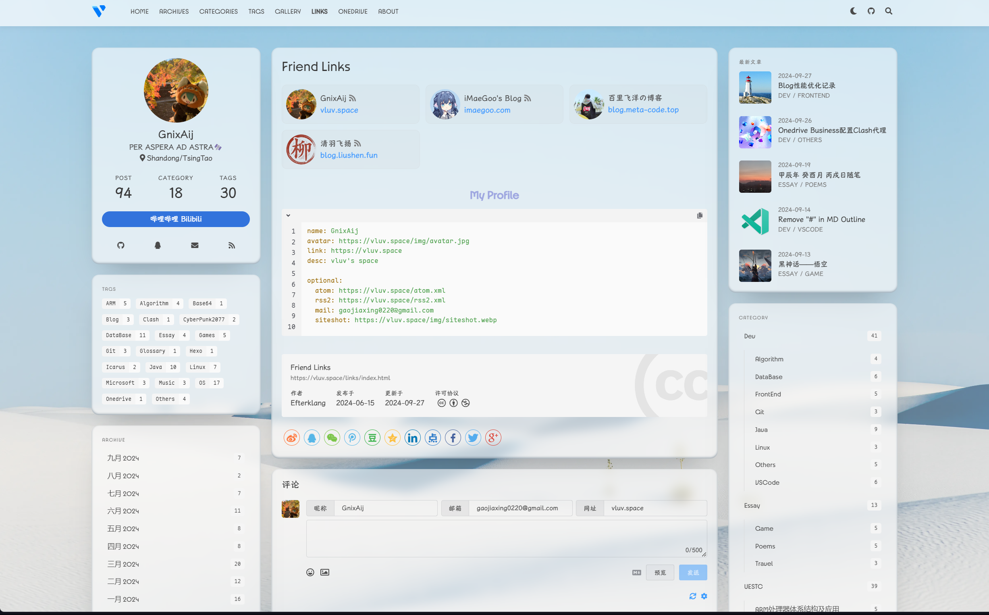Click the comment settings gear icon

[704, 596]
